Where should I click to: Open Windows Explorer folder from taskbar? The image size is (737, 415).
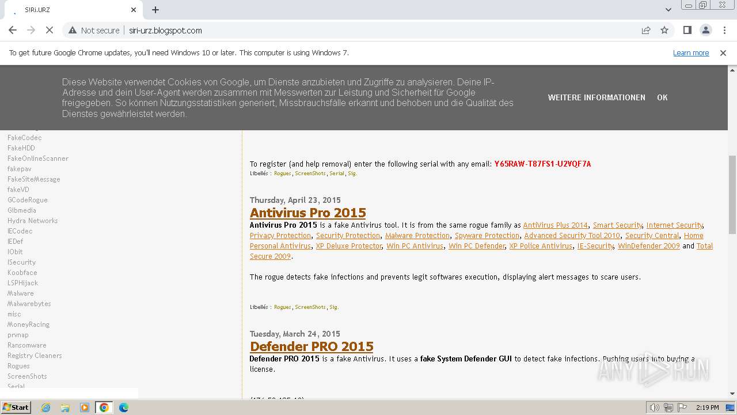65,408
